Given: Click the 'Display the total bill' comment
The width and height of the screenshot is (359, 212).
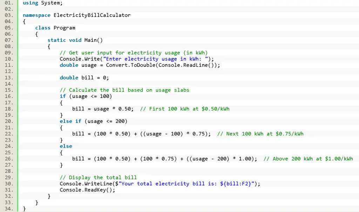Looking at the screenshot, I should click(98, 178).
